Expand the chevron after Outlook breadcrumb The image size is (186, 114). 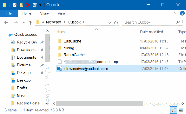point(84,22)
